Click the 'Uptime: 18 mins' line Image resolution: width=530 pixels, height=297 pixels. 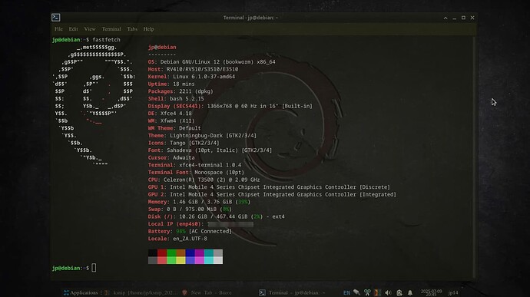point(171,84)
